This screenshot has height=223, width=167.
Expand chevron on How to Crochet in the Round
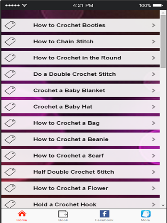click(154, 58)
